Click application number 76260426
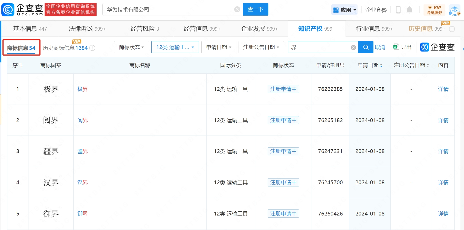464x230 pixels. pos(330,214)
